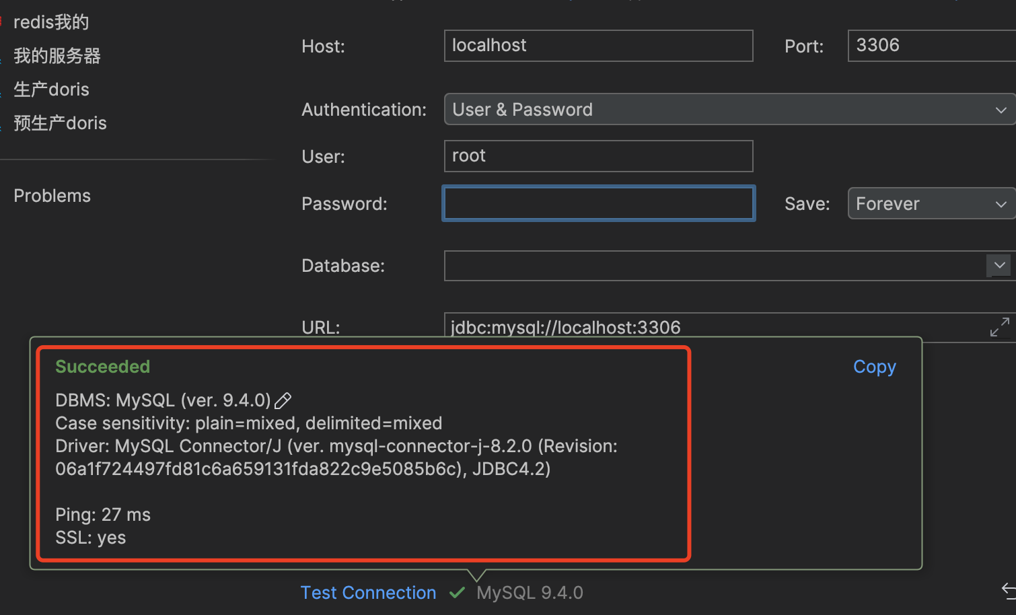Screen dimensions: 1016x615
Task: Click the Ping: 27 ms text
Action: pyautogui.click(x=103, y=515)
